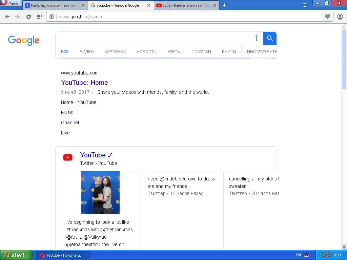Click the address bar URL field
The image size is (347, 260).
pyautogui.click(x=189, y=17)
